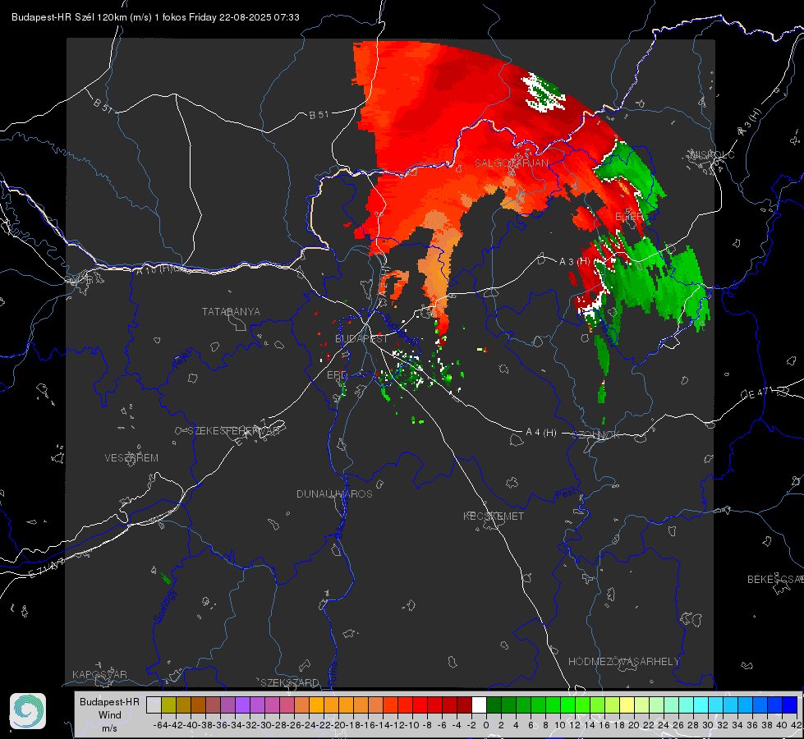Screen dimensions: 804x739
Task: Click the swirl weather service logo
Action: tap(28, 711)
